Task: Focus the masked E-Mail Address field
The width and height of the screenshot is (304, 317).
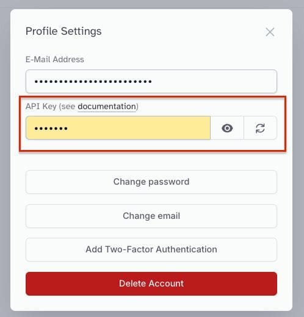Action: pyautogui.click(x=151, y=82)
